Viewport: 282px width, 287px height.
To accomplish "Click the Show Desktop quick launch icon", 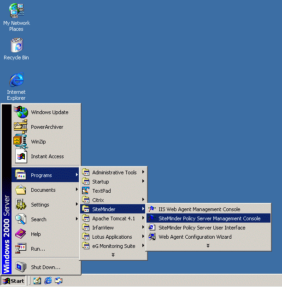I will tap(37, 281).
